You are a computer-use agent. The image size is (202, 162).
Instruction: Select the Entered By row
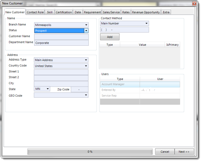click(140, 90)
